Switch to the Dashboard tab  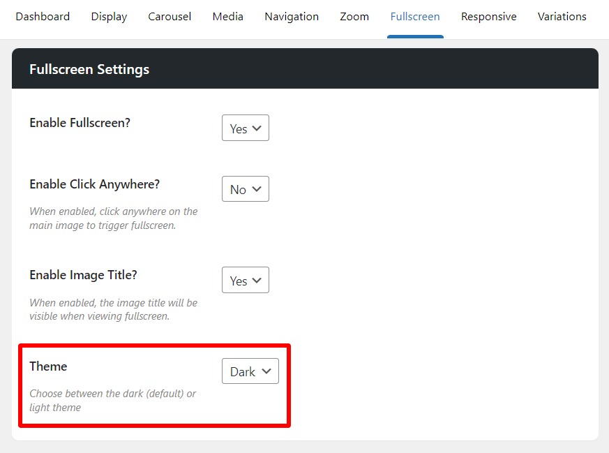(43, 17)
